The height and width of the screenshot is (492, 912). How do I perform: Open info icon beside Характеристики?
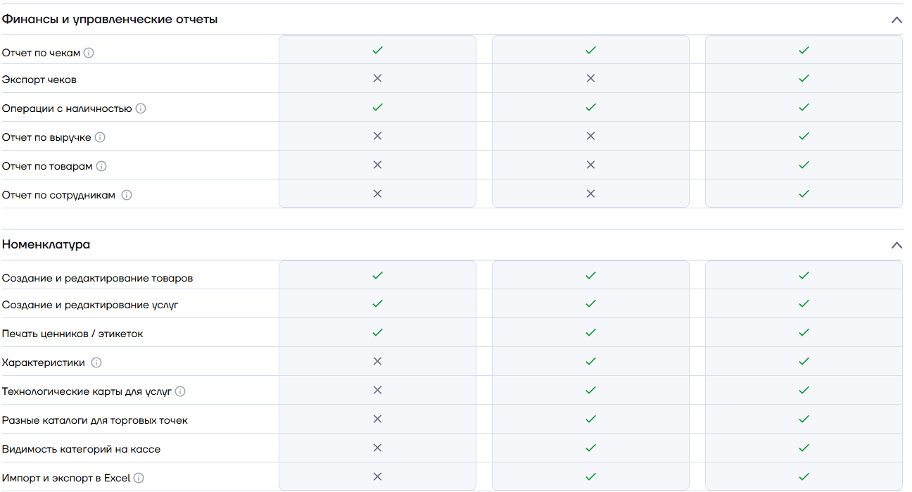coord(96,362)
